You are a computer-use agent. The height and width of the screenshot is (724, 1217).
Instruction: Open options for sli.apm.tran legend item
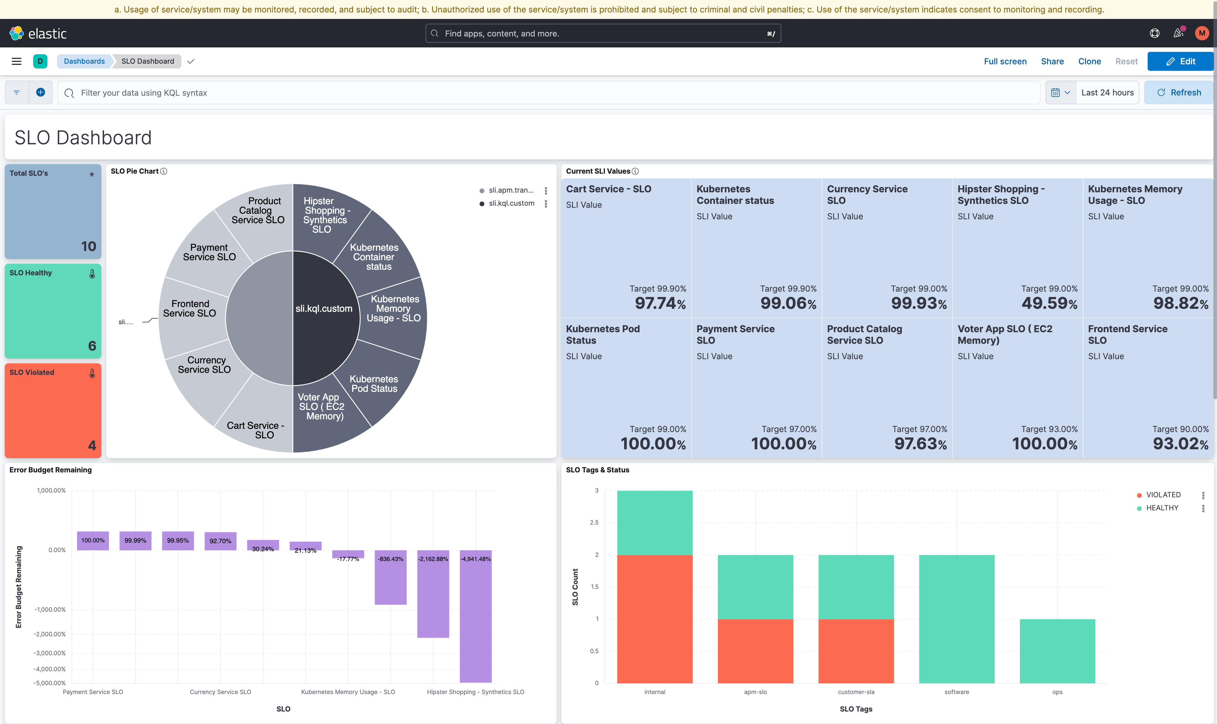click(x=546, y=191)
